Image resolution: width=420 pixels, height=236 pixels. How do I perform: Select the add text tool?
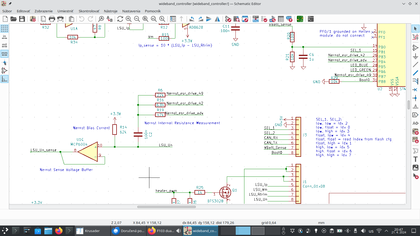pos(415,159)
